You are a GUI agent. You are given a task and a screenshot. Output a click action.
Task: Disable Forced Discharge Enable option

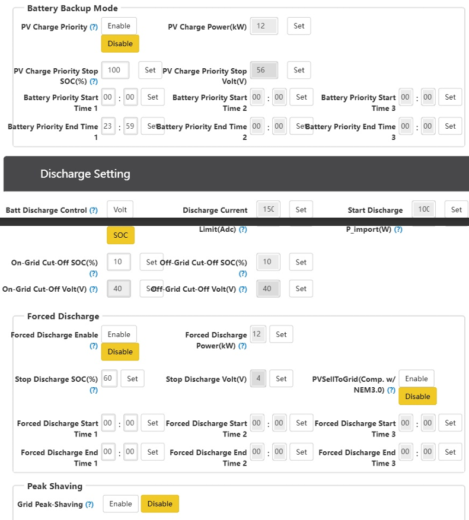[120, 352]
